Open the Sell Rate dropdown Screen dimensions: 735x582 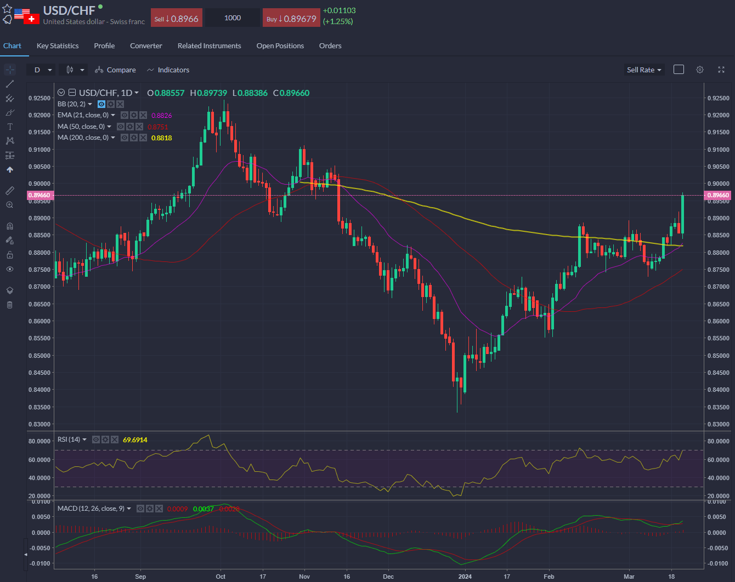[644, 70]
